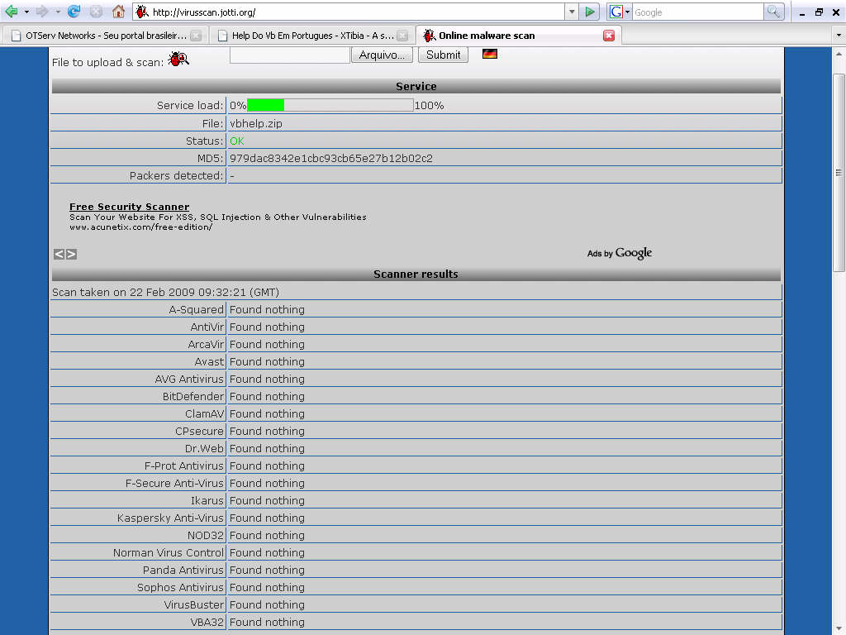Click the F-Secure Anti-Virus scanner name

(x=174, y=483)
